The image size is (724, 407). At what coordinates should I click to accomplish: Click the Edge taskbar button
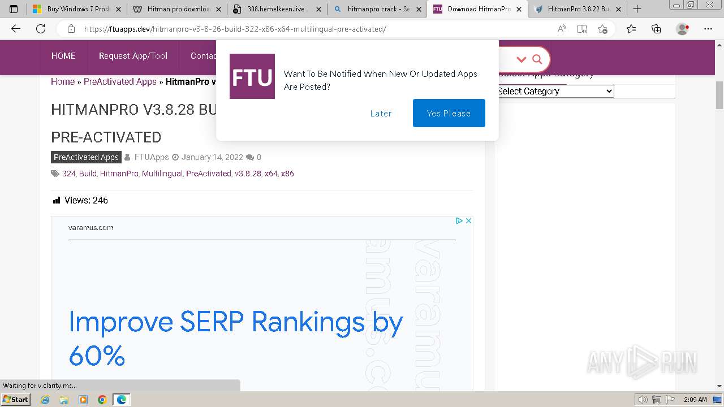coord(121,400)
